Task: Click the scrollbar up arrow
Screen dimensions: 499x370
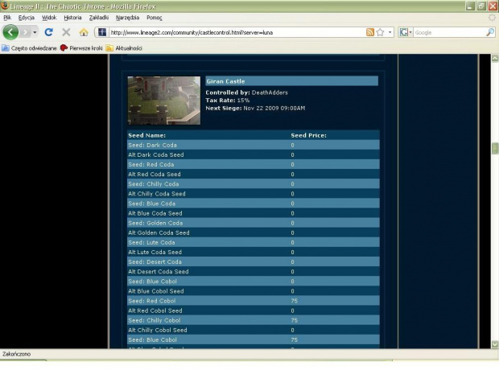Action: 495,58
